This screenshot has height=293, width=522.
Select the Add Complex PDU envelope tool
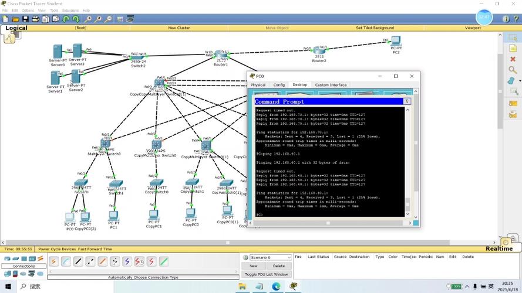click(513, 115)
